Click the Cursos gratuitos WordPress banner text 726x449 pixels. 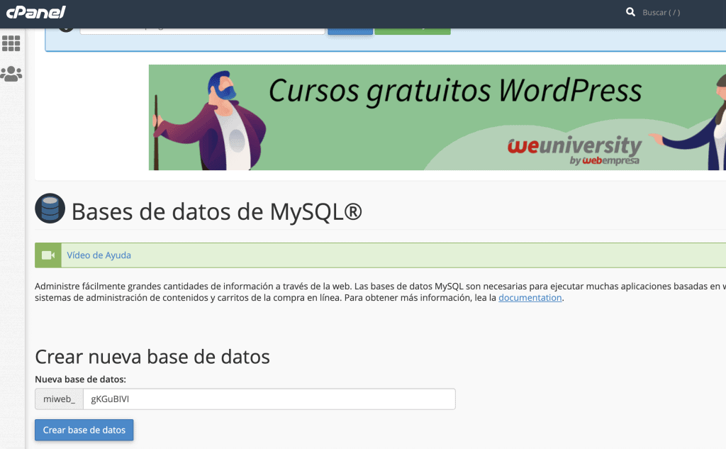click(x=454, y=91)
